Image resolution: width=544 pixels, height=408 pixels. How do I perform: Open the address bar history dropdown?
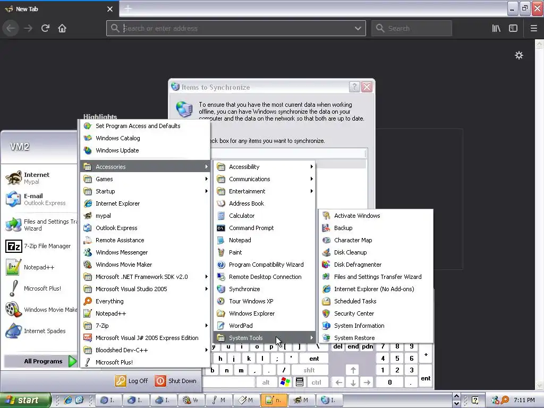pyautogui.click(x=358, y=29)
